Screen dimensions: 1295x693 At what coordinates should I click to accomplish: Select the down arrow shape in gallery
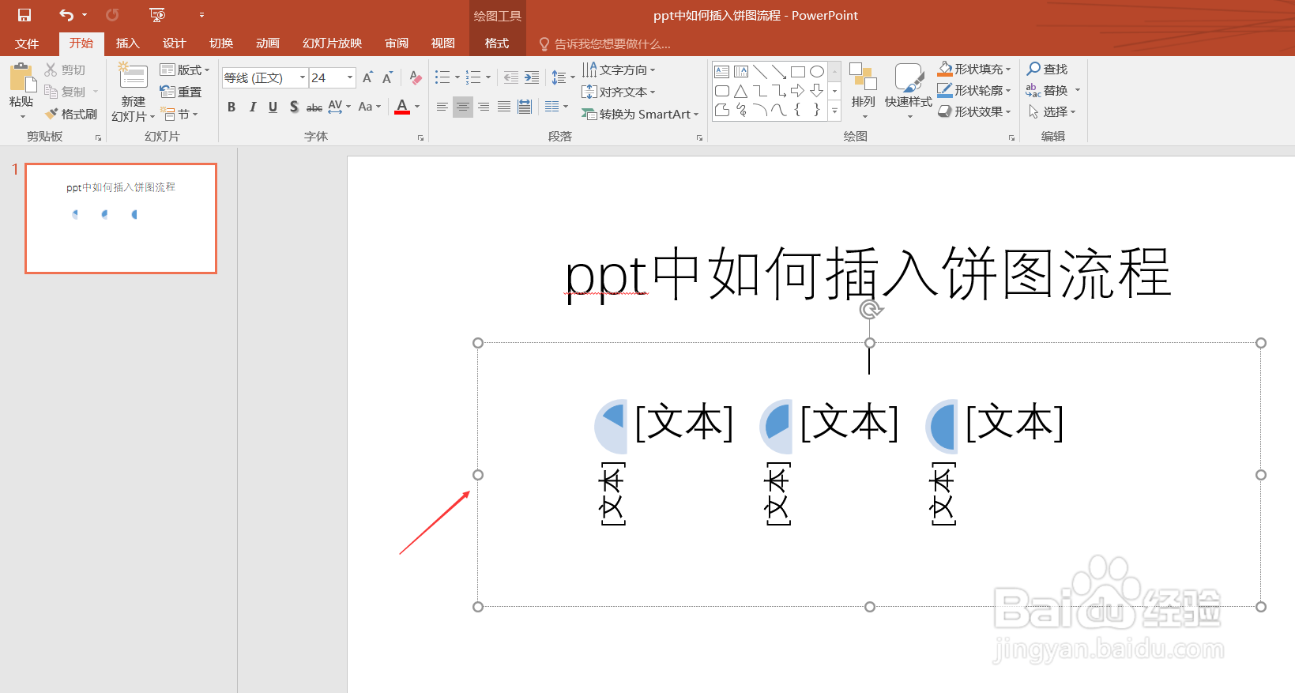click(817, 91)
